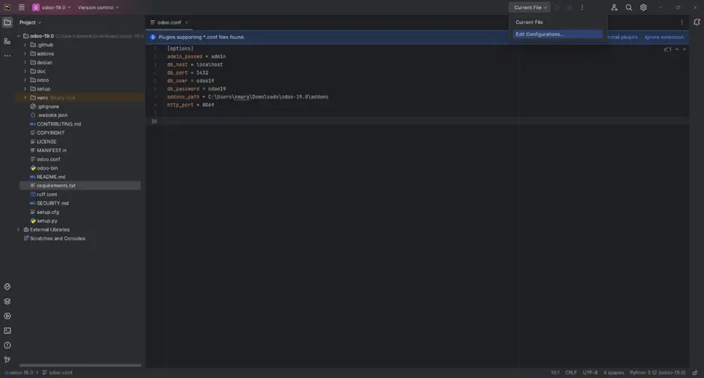
Task: Go to next highlighted problem arrow
Action: [x=685, y=49]
